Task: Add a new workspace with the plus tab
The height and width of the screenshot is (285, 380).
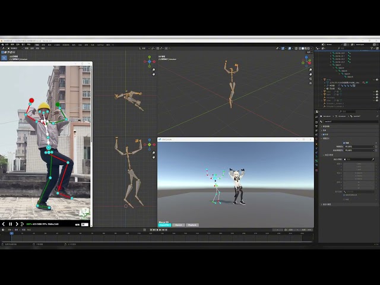Action: tap(113, 45)
